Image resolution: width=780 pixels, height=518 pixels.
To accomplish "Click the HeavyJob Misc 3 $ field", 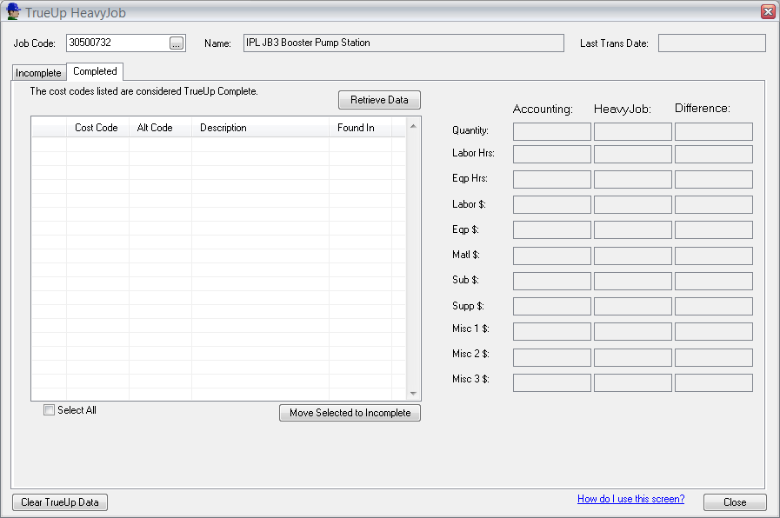I will (633, 382).
